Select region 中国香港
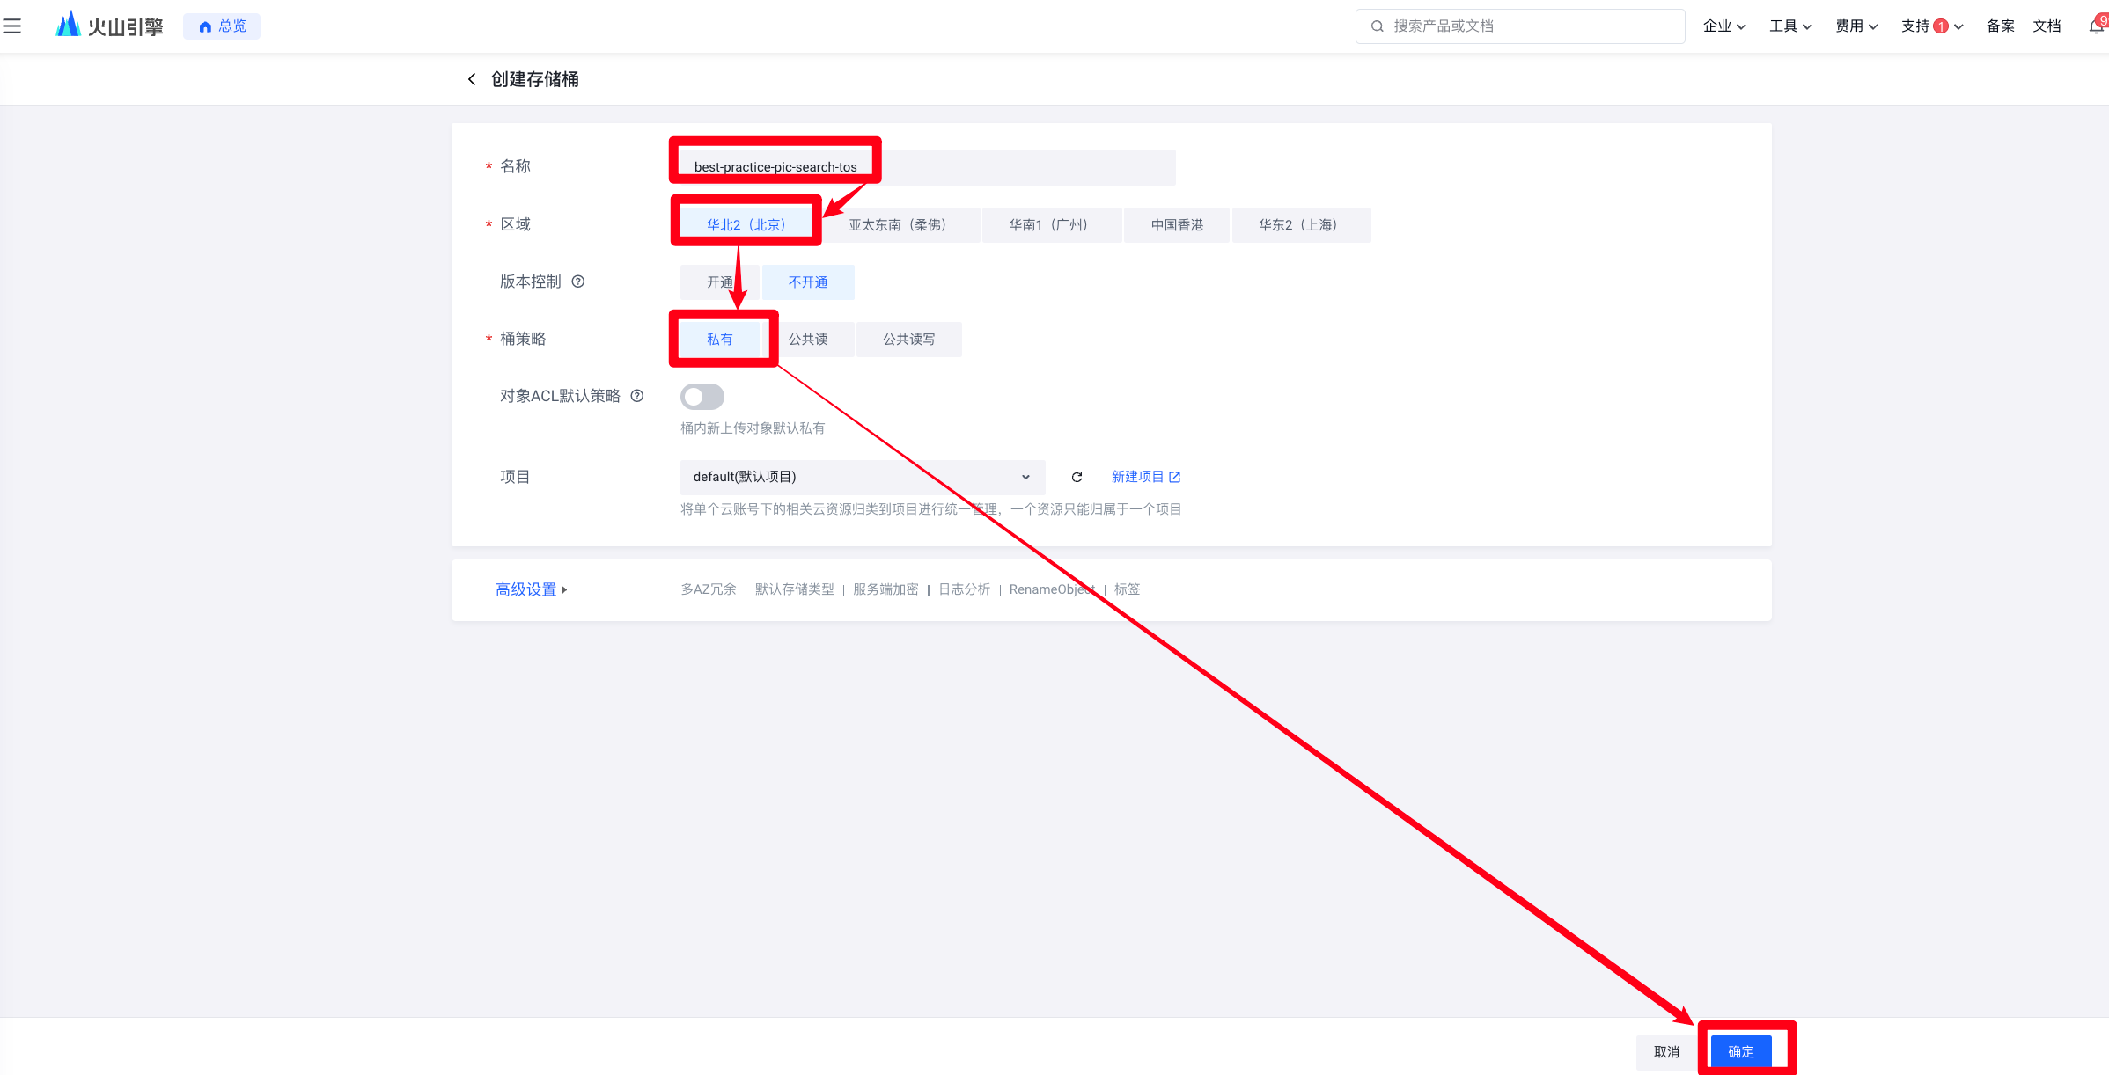 coord(1177,225)
